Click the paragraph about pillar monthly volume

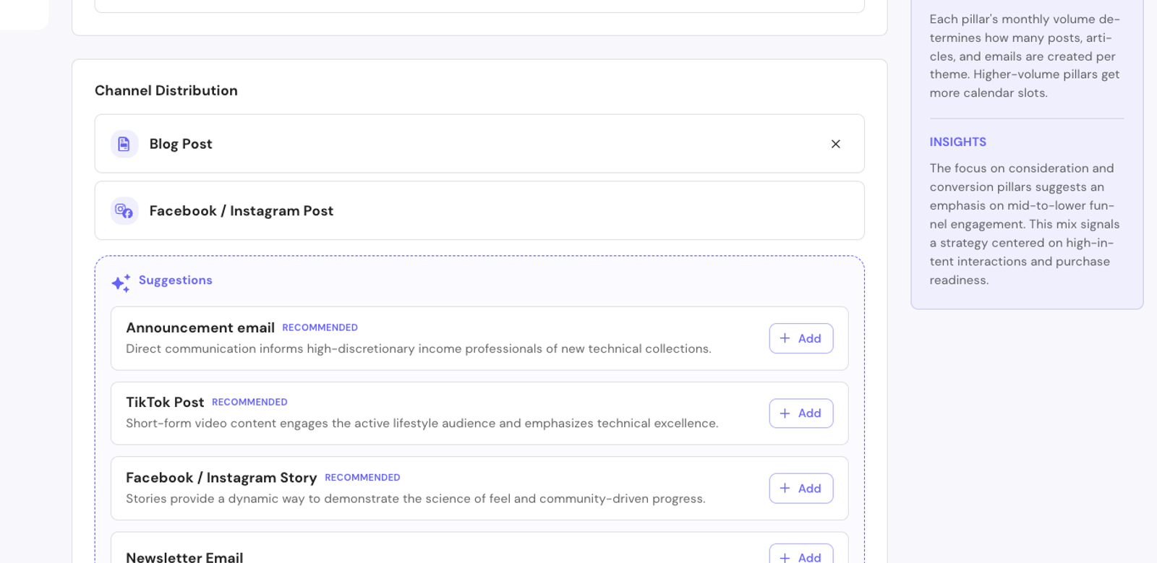coord(1025,56)
